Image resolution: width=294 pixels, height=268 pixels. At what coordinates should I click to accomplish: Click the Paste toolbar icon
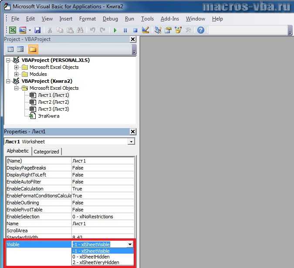click(x=70, y=30)
